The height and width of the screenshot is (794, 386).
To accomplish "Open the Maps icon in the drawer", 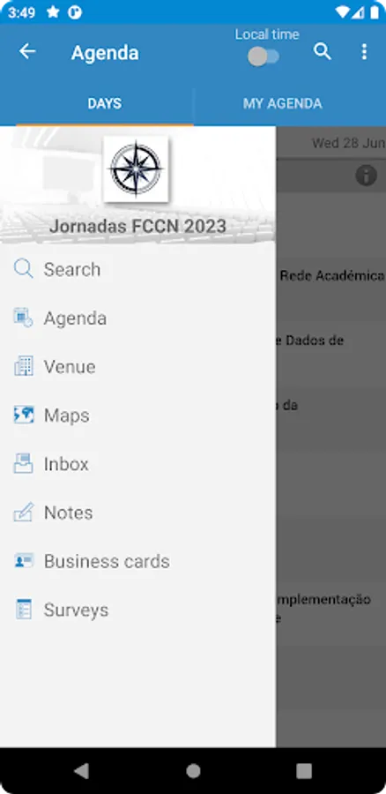I will click(23, 416).
